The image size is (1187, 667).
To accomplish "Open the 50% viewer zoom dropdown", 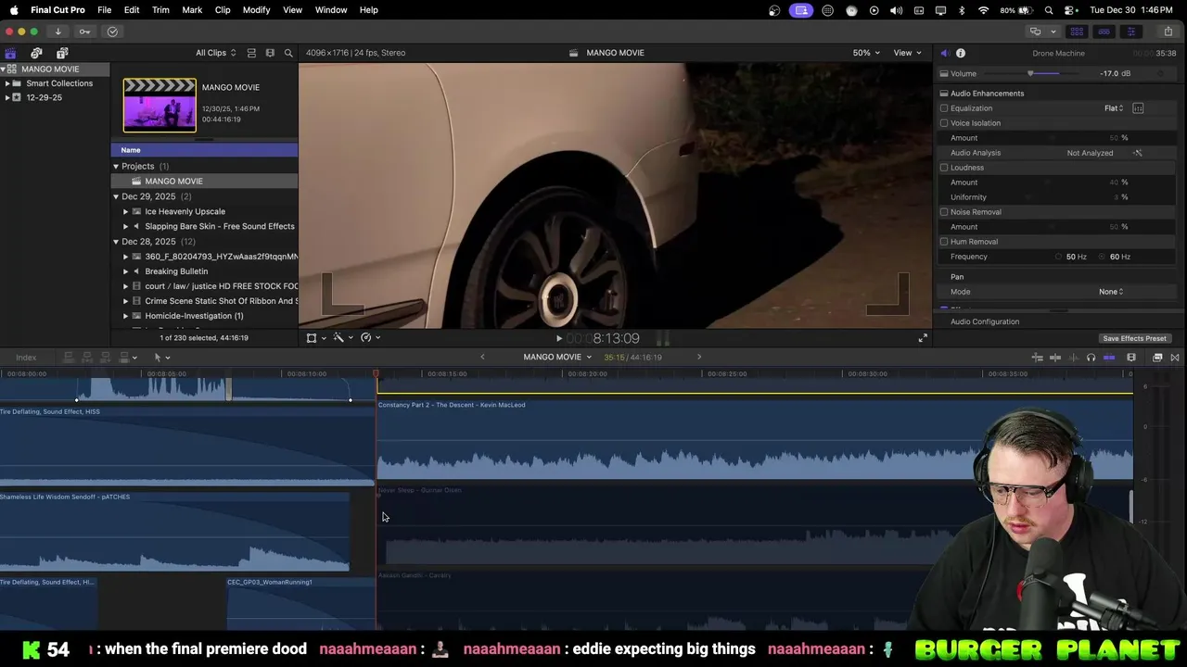I will (x=867, y=53).
